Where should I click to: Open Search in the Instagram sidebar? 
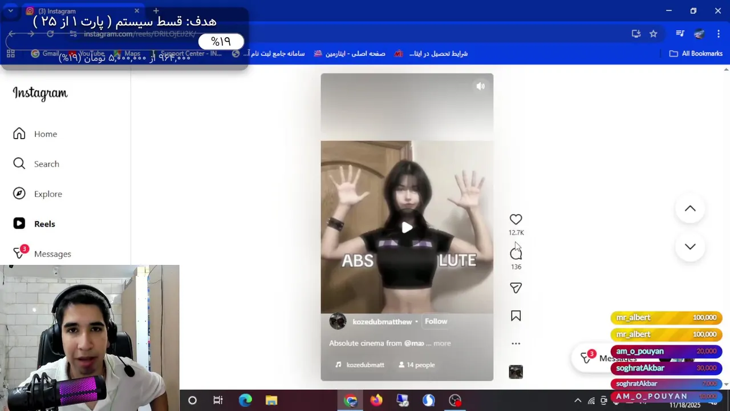tap(36, 164)
